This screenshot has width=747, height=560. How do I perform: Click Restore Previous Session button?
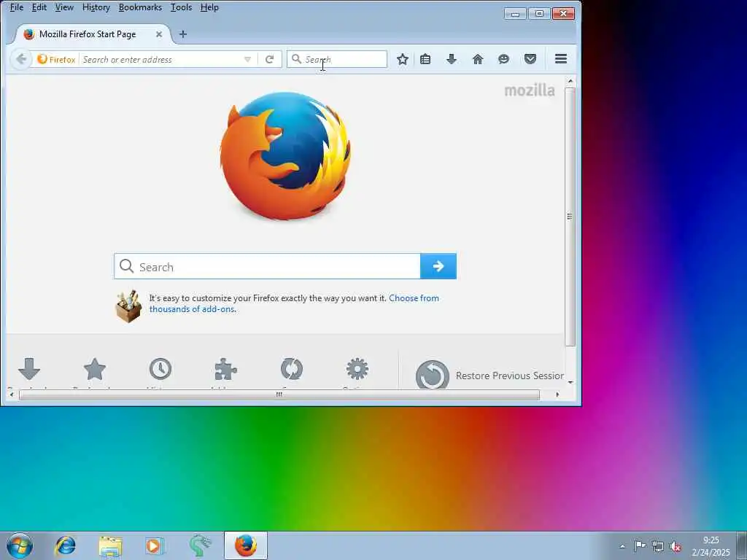tap(489, 376)
